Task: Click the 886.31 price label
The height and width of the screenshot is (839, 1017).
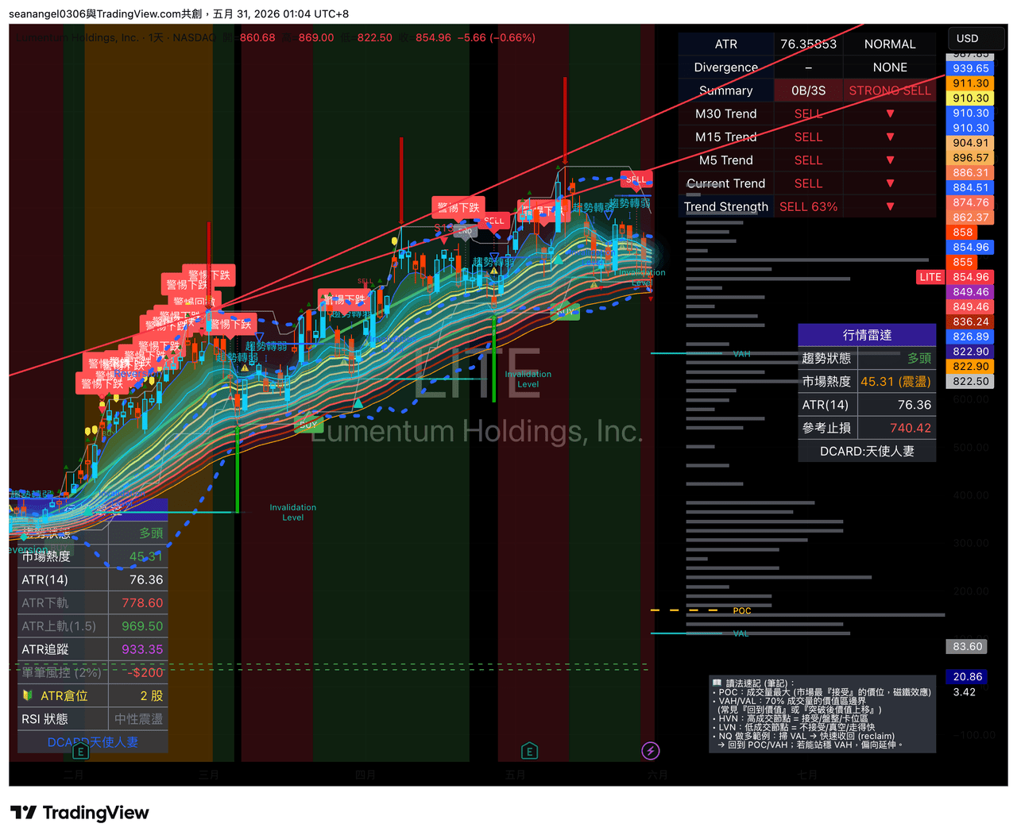Action: point(970,172)
